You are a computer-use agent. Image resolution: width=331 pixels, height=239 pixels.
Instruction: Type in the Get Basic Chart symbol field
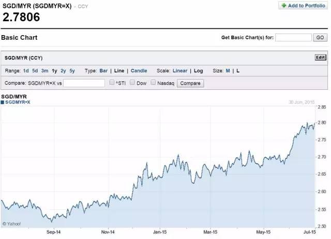[294, 38]
